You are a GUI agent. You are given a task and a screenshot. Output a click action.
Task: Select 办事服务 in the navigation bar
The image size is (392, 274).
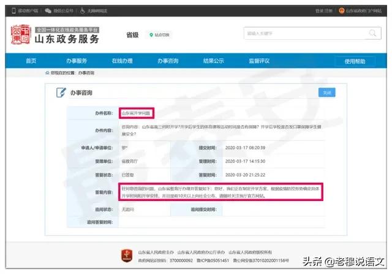coord(77,61)
